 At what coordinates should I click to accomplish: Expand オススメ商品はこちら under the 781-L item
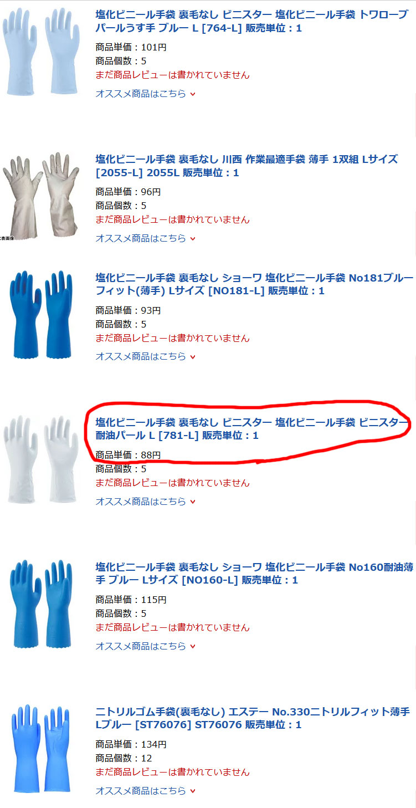[x=146, y=502]
